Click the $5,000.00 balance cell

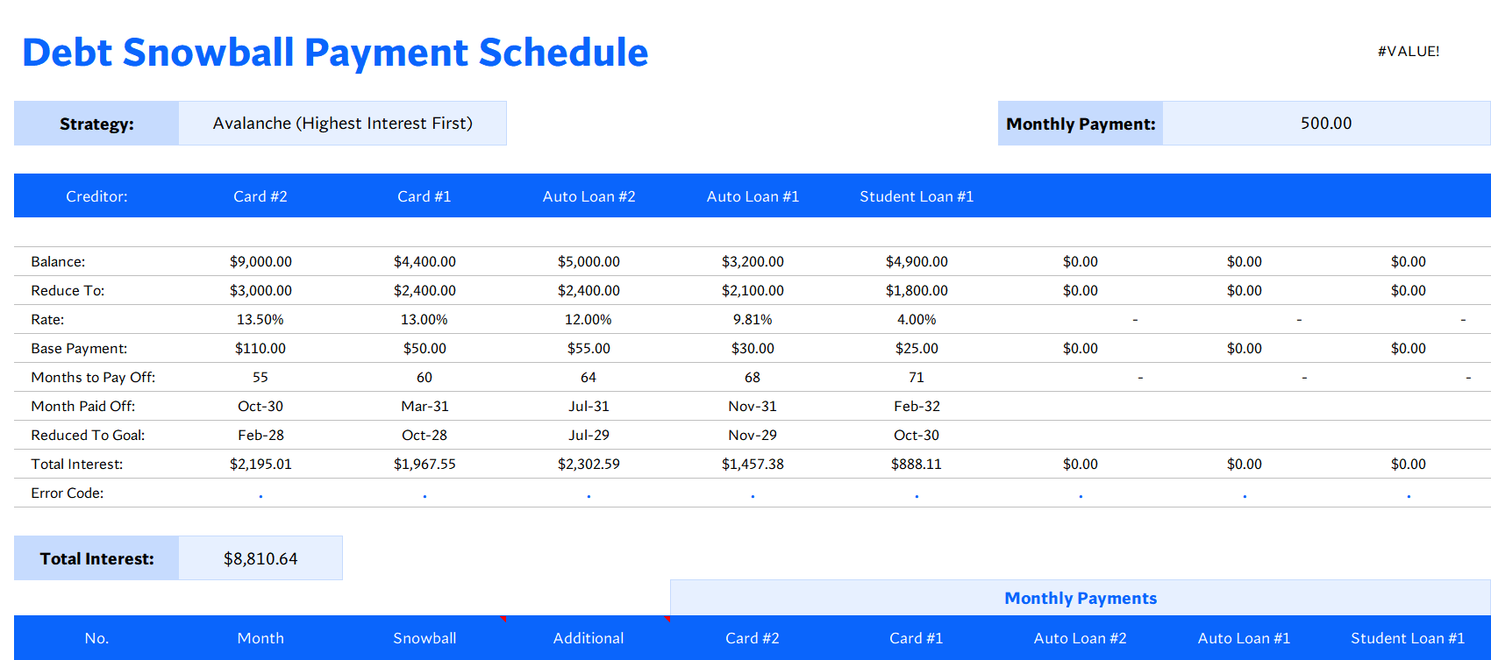589,261
